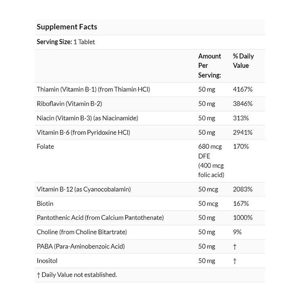302x302 pixels.
Task: Click the dagger symbol in the PABA row
Action: click(x=235, y=246)
